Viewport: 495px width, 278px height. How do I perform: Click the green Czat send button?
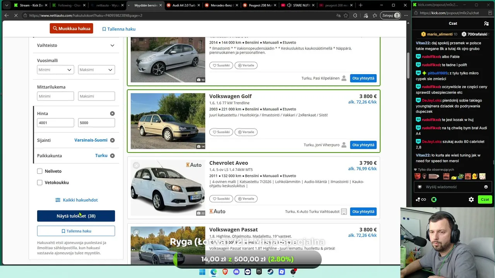pos(485,200)
